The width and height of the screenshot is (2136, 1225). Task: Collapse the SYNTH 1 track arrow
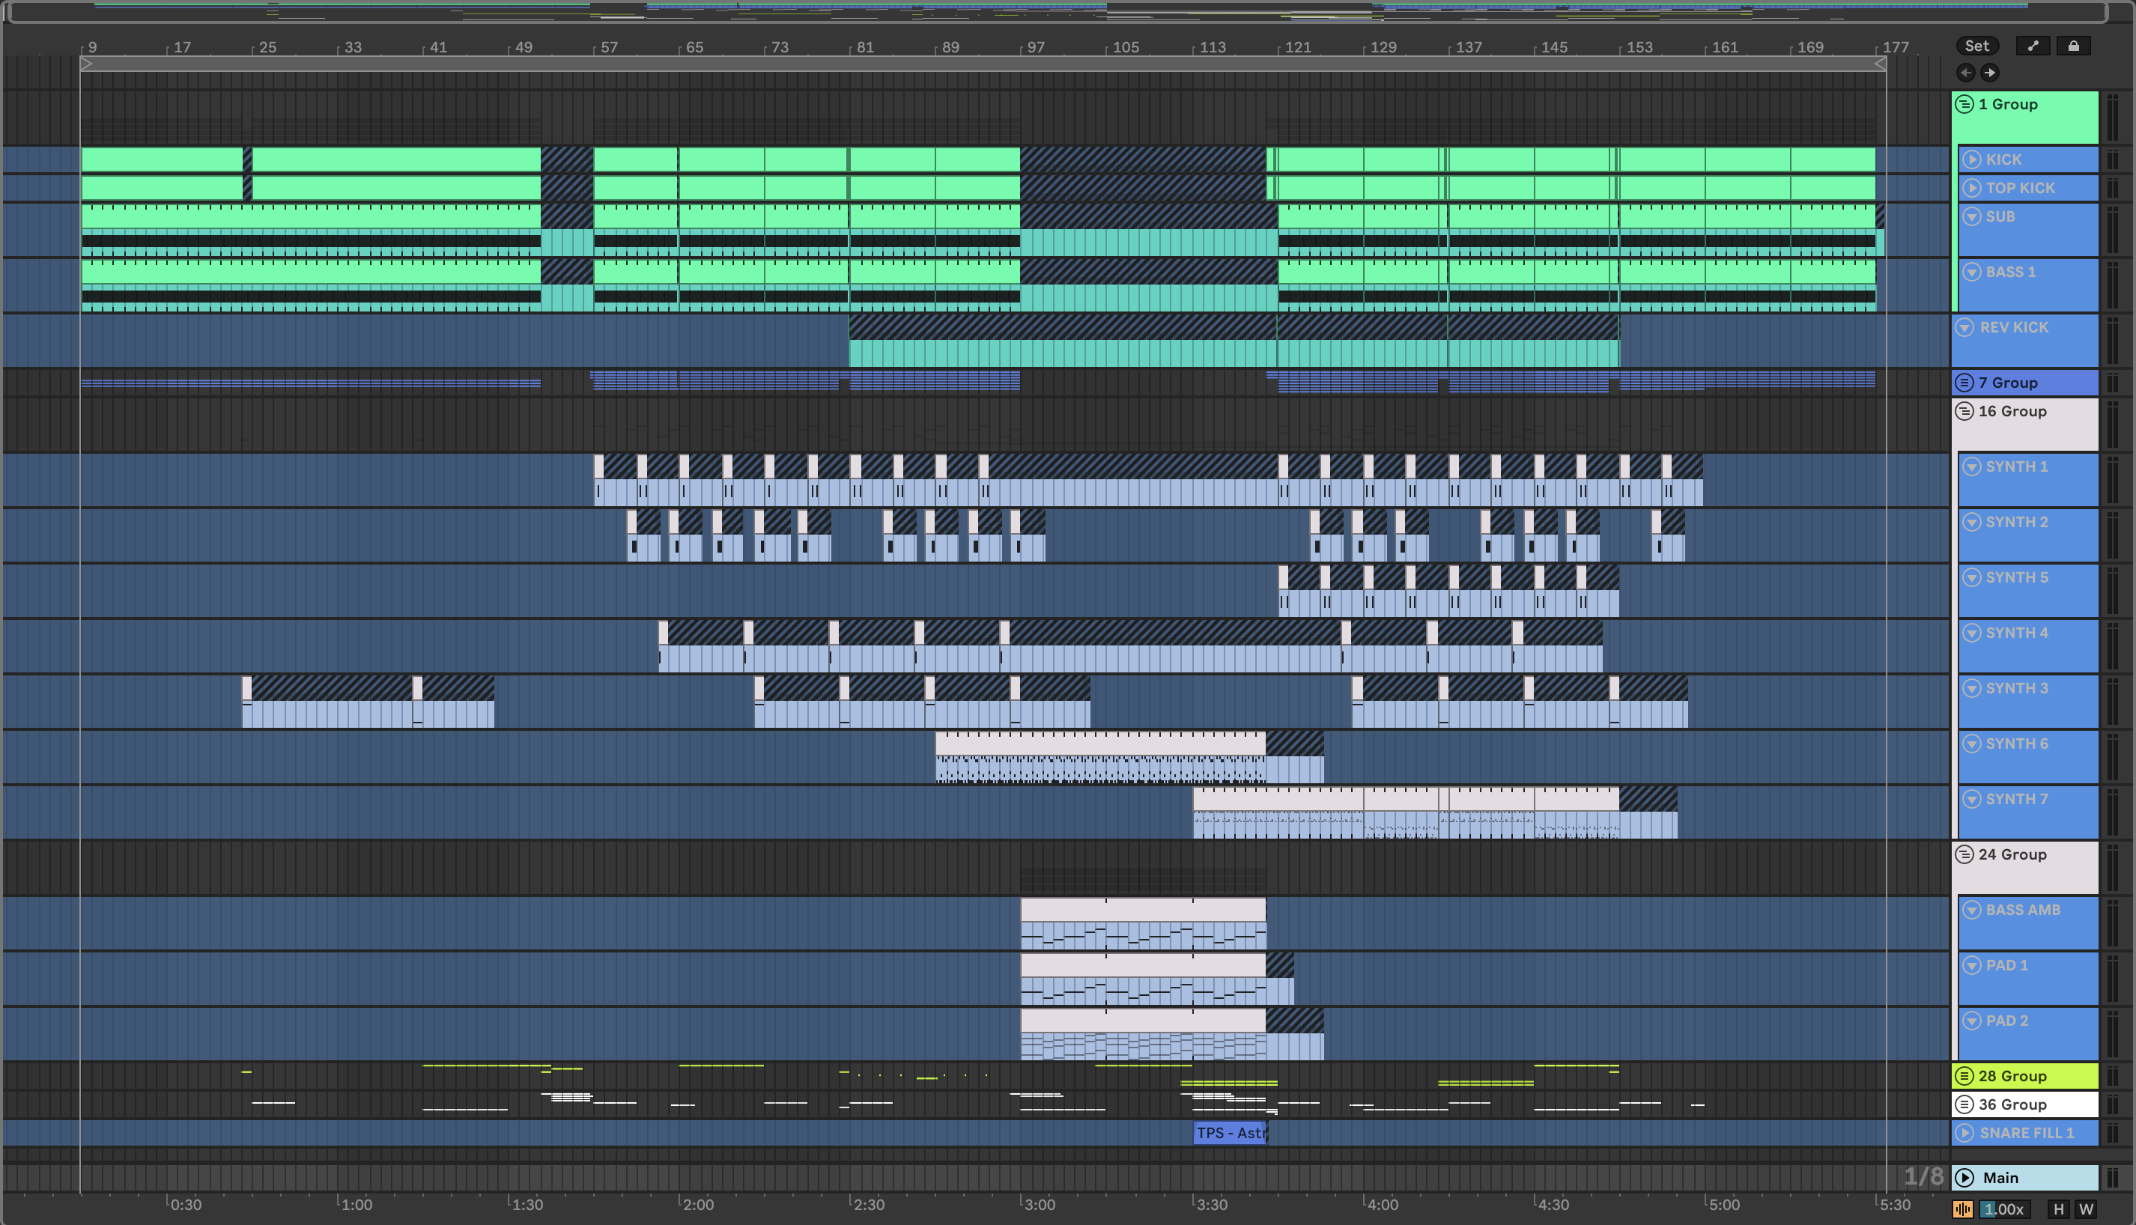pyautogui.click(x=1972, y=467)
